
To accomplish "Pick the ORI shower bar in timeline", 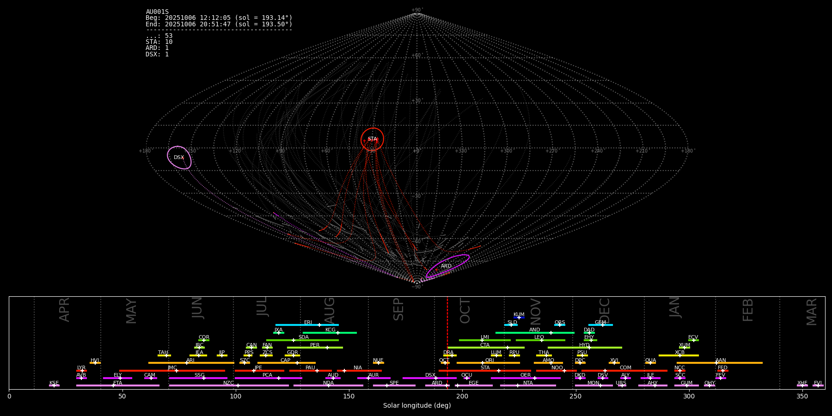I will point(488,363).
